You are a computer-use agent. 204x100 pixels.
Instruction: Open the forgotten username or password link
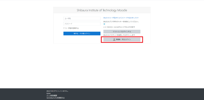(121, 18)
